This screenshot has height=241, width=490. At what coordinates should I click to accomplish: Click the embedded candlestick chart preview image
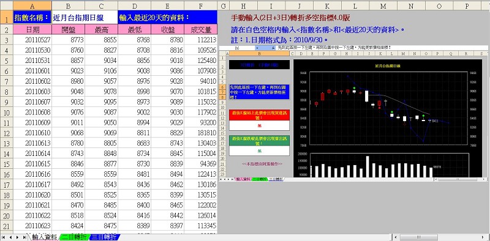pyautogui.click(x=354, y=114)
